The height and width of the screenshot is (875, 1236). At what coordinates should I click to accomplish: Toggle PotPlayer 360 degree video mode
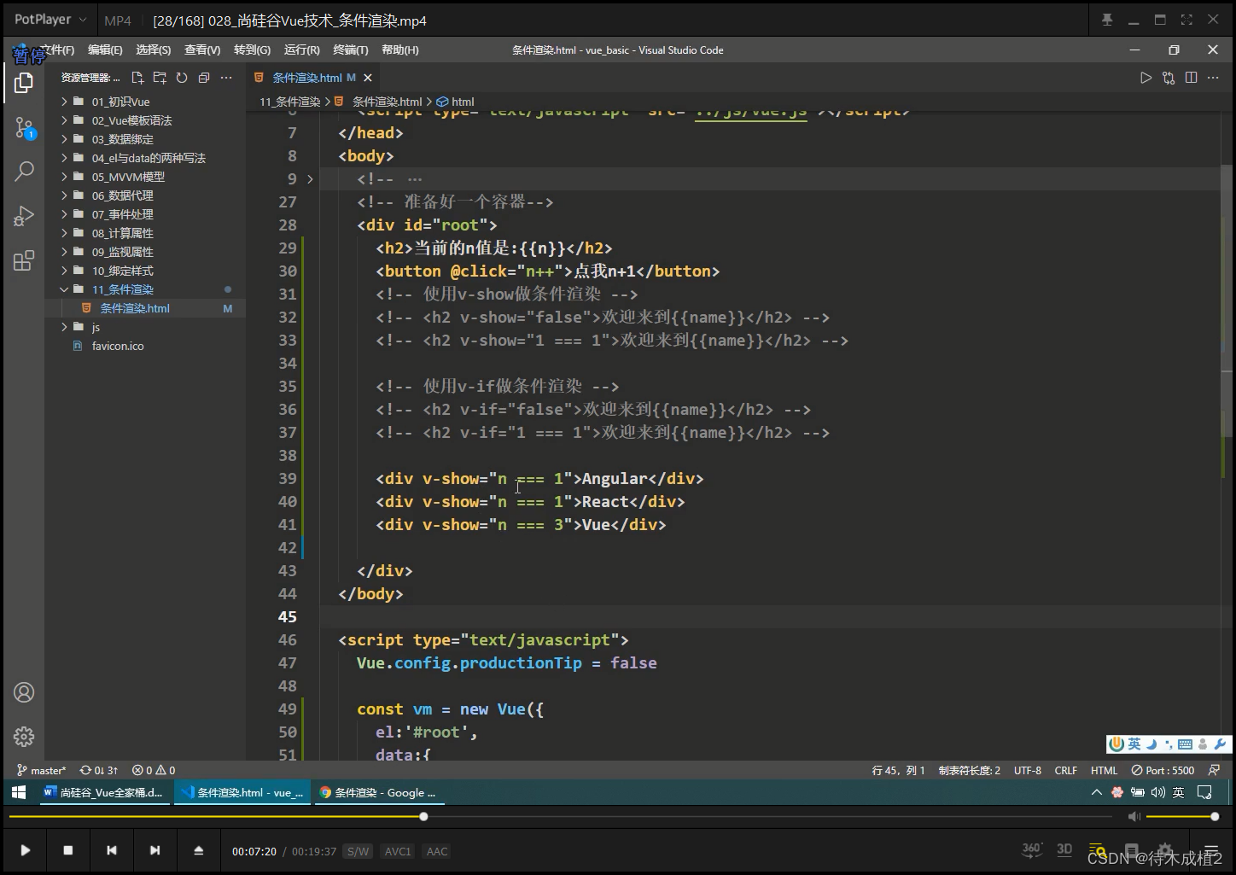tap(1031, 849)
